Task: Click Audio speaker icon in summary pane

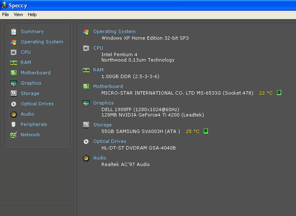Action: (86, 158)
